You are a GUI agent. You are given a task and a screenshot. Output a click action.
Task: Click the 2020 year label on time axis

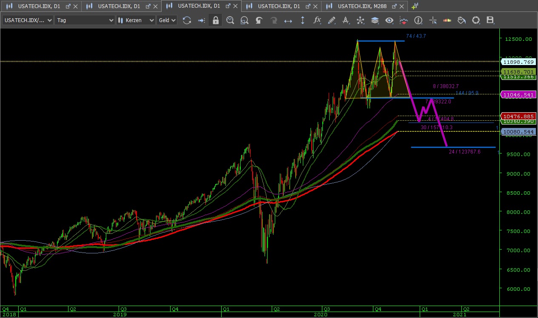(x=320, y=315)
